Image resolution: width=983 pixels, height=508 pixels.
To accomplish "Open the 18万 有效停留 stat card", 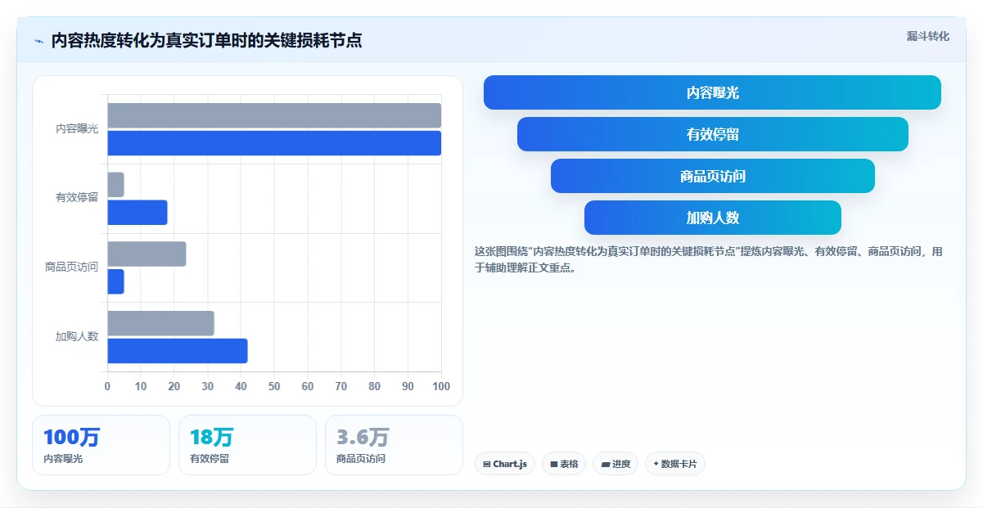I will click(247, 445).
